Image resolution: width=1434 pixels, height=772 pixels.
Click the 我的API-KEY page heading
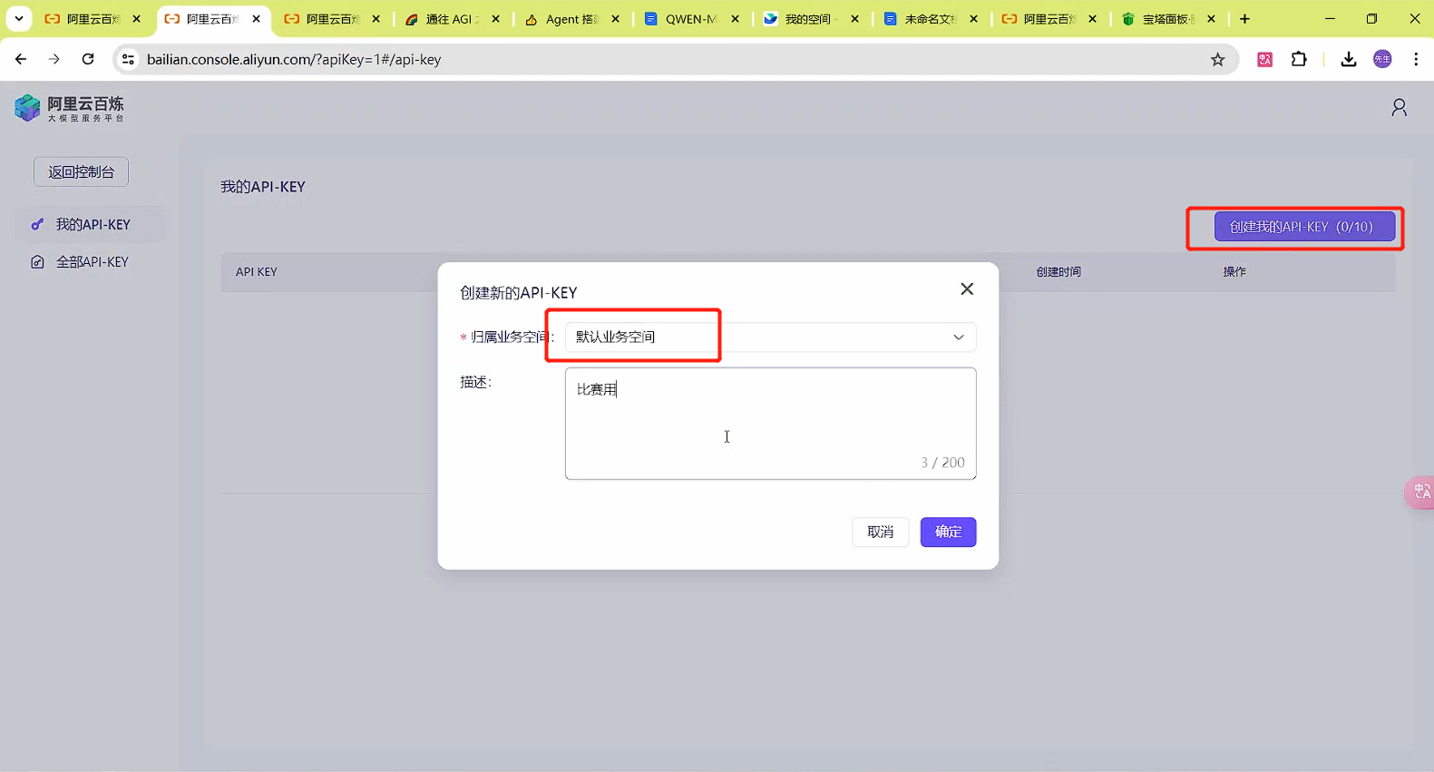click(x=263, y=187)
